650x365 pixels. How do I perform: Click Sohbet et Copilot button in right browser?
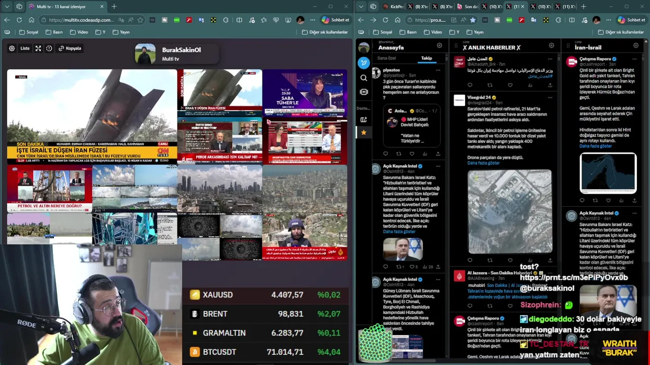pyautogui.click(x=631, y=20)
